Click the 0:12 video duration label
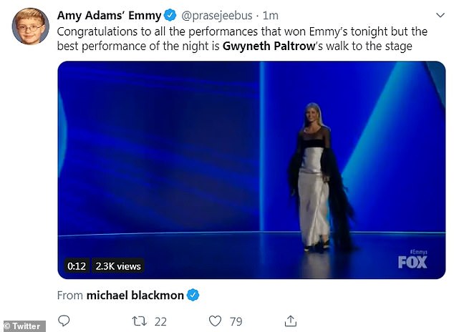 click(77, 266)
